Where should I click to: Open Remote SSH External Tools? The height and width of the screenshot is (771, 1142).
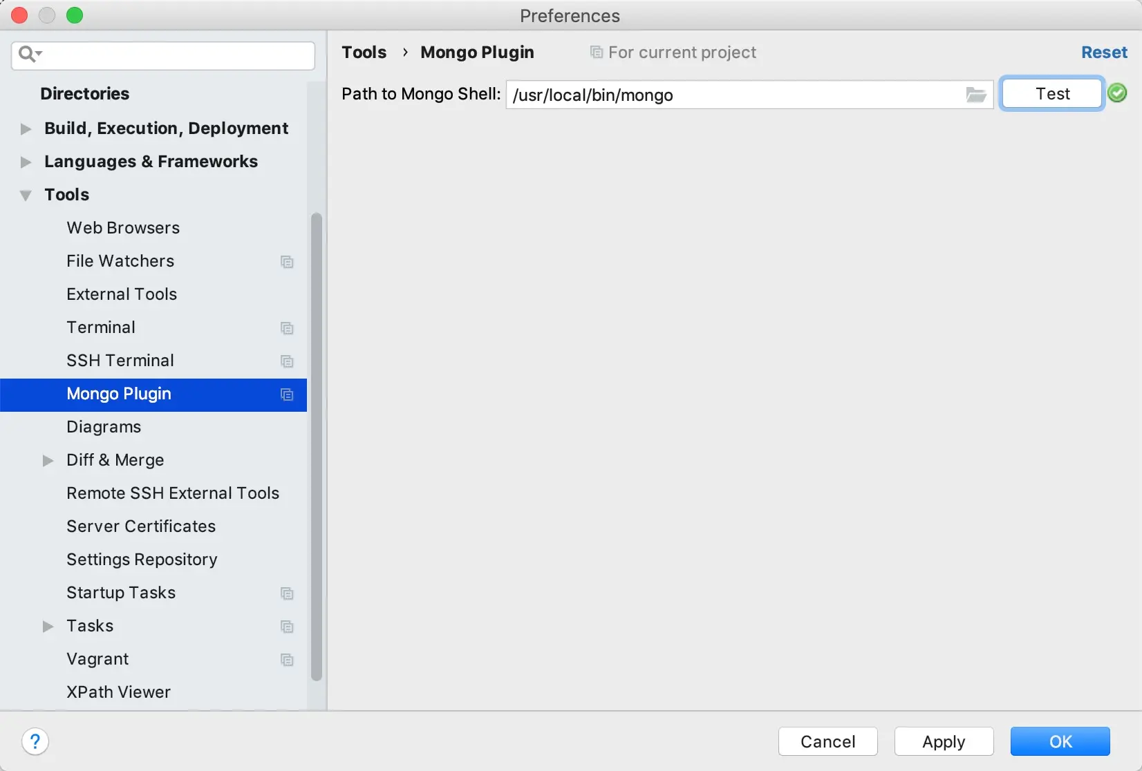pos(173,493)
